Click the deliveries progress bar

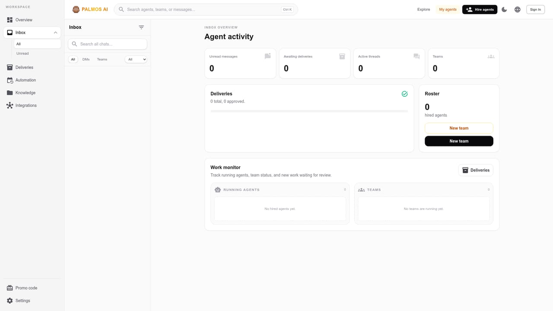coord(309,111)
